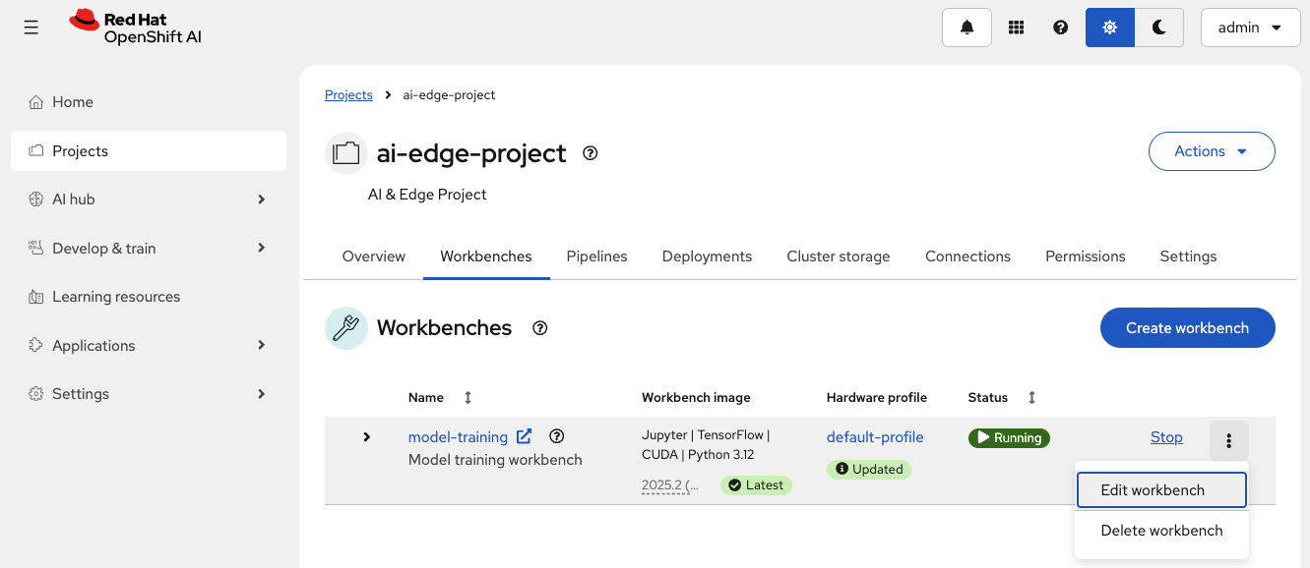
Task: Switch to the Pipelines tab
Action: point(596,256)
